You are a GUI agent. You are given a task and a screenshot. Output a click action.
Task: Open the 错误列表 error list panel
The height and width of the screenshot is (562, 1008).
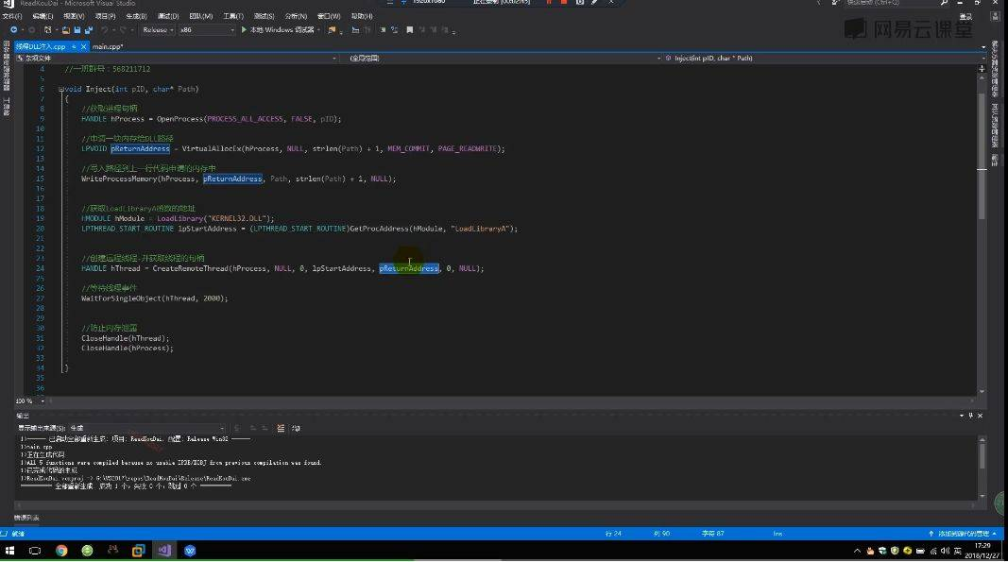(x=27, y=518)
